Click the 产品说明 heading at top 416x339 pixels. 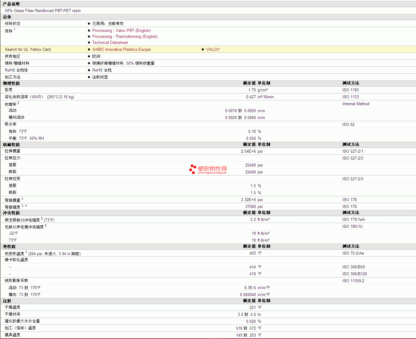11,4
